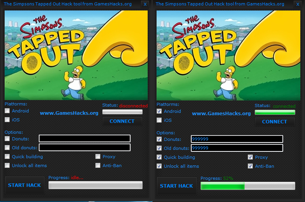Click title text of the disconnected window
Screen dimensions: 305x202
pyautogui.click(x=68, y=4)
